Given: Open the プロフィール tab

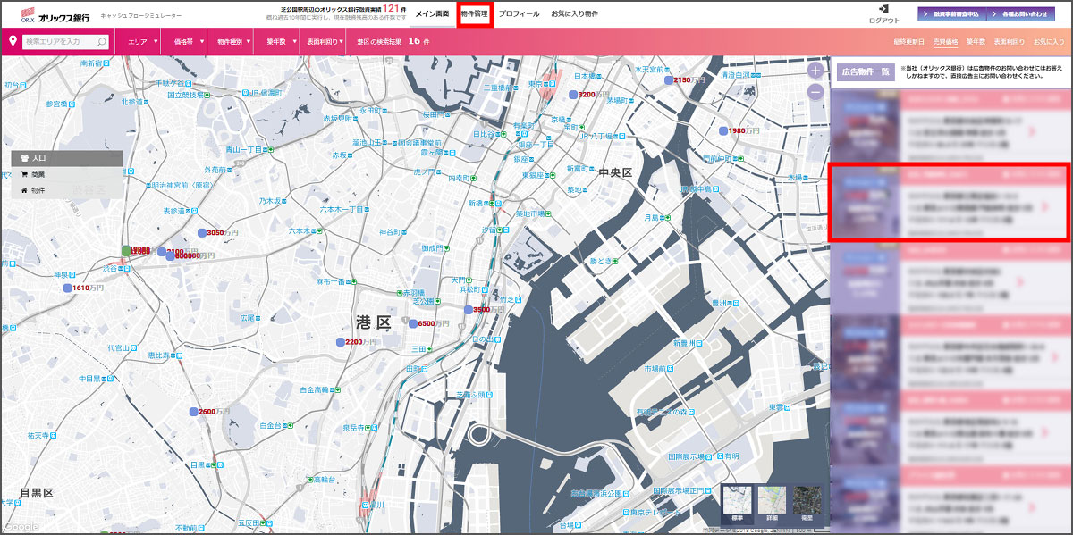Looking at the screenshot, I should point(519,14).
